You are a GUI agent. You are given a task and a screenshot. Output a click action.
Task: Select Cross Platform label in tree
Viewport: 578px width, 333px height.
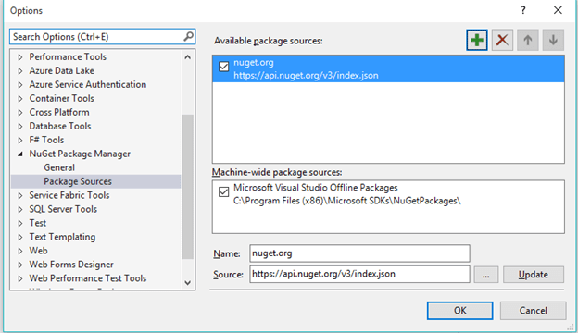click(x=59, y=112)
